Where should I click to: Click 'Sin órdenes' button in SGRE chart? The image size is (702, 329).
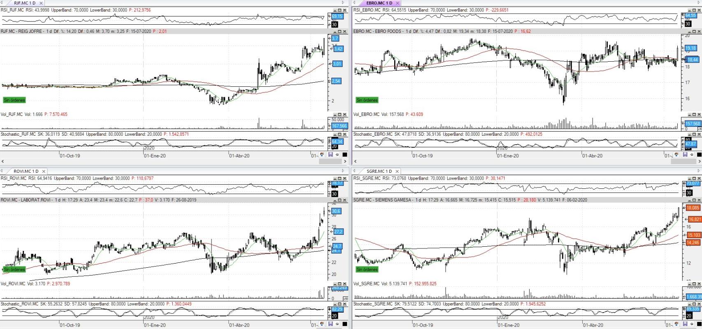tap(367, 269)
